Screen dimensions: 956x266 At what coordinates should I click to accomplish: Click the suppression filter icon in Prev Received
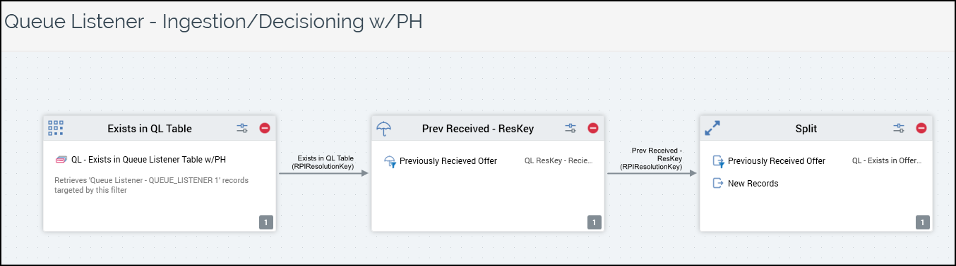[390, 161]
